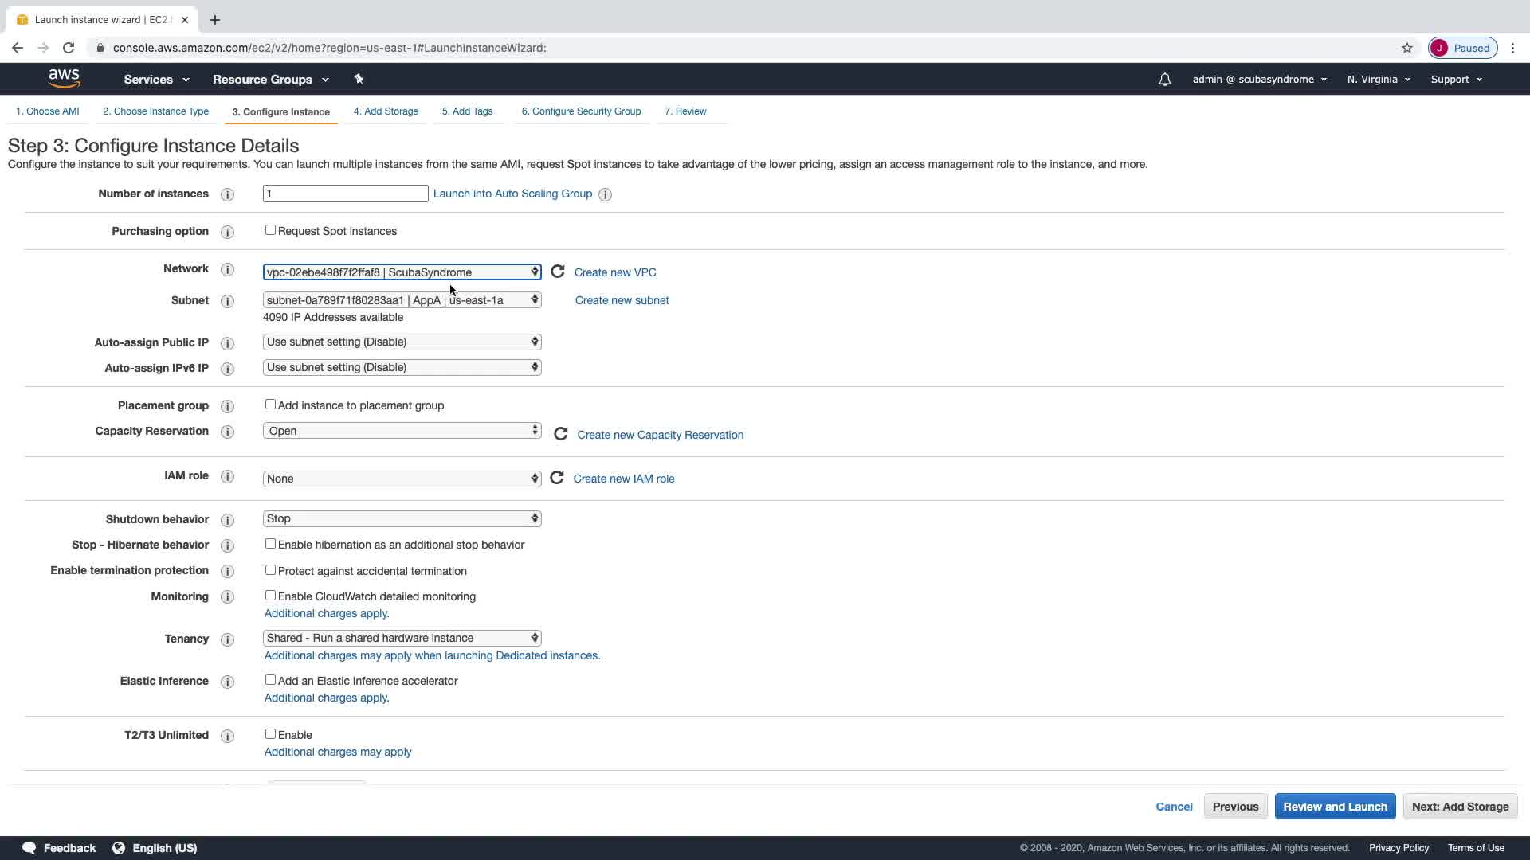The image size is (1530, 860).
Task: Show info for Auto-assign Public IP
Action: 227,343
